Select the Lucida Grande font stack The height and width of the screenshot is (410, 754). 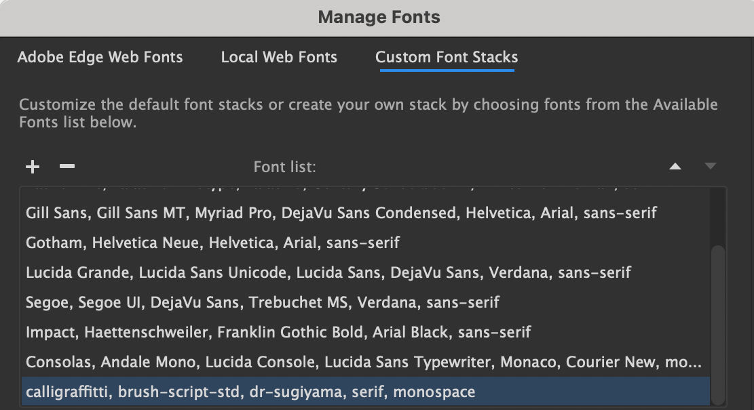328,272
